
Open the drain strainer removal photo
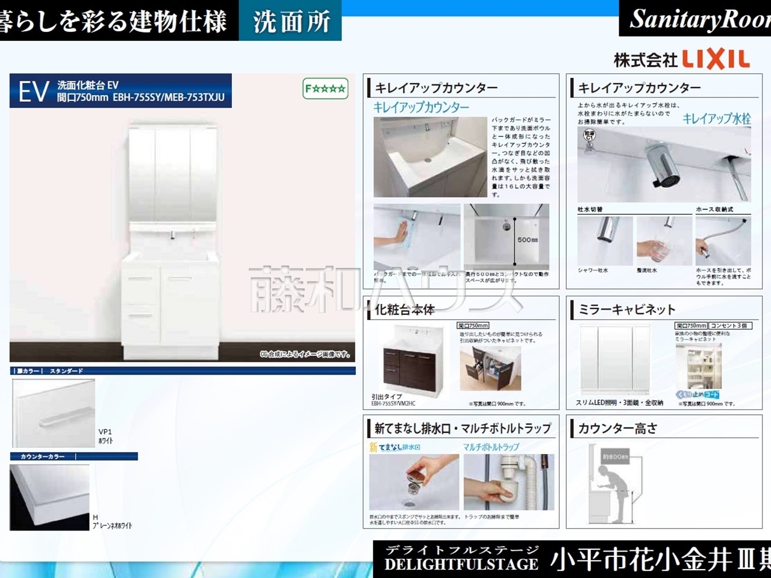coord(414,482)
